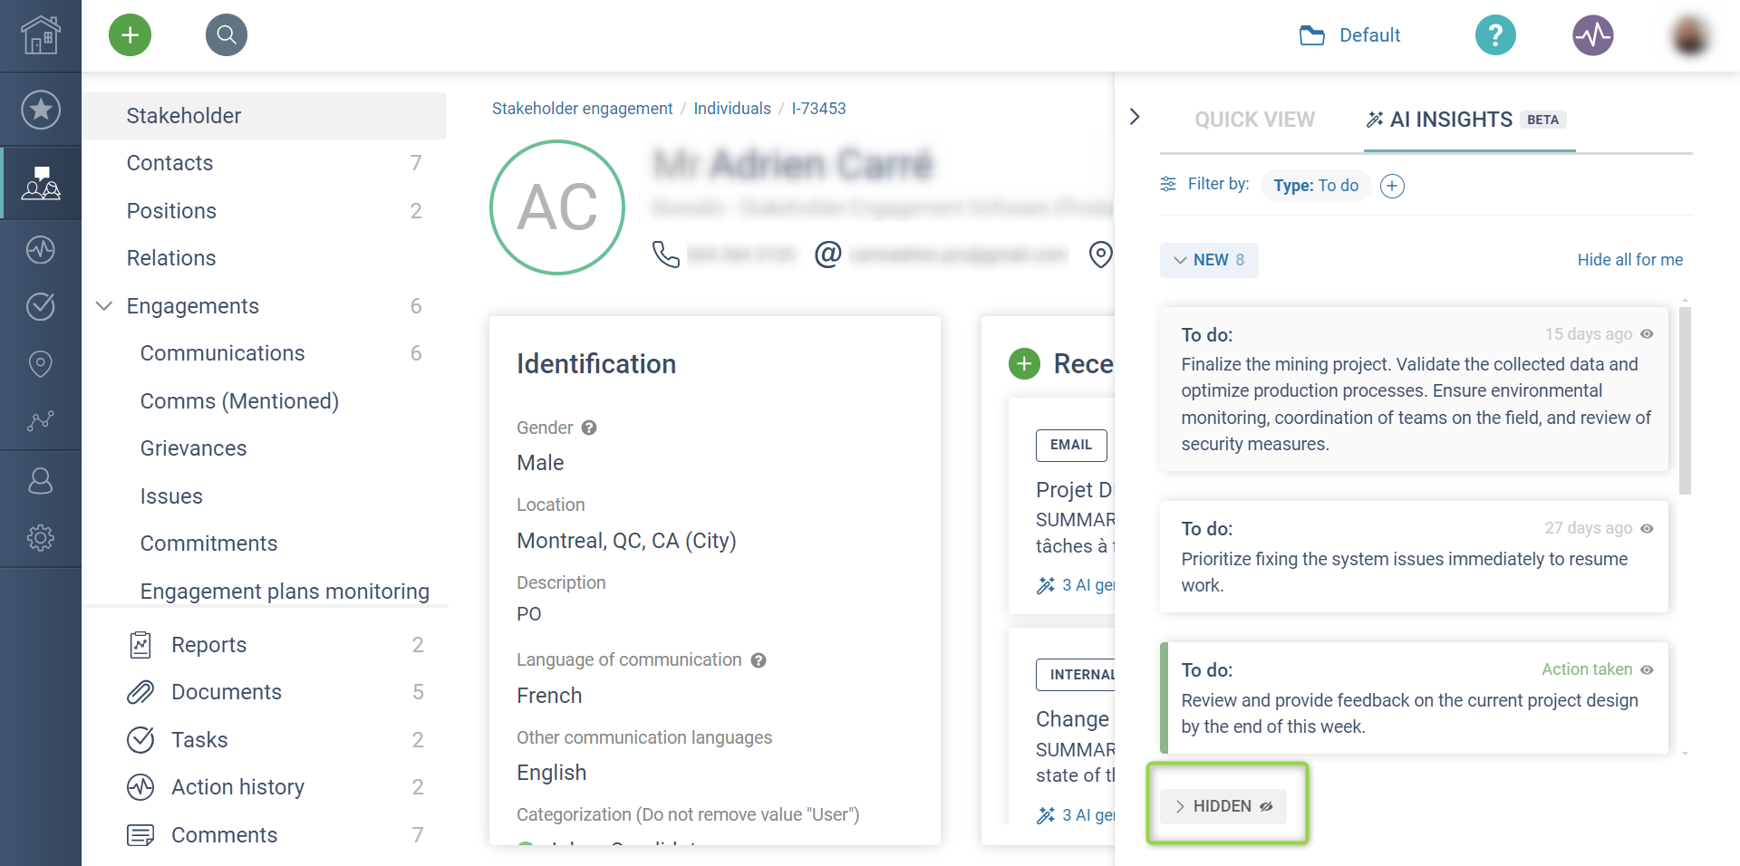Click the AI insights panel scrollbar
Viewport: 1740px width, 866px height.
point(1685,400)
